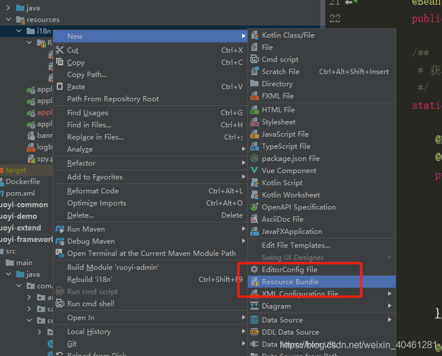
Task: Click the Cut scissors icon
Action: (x=60, y=50)
